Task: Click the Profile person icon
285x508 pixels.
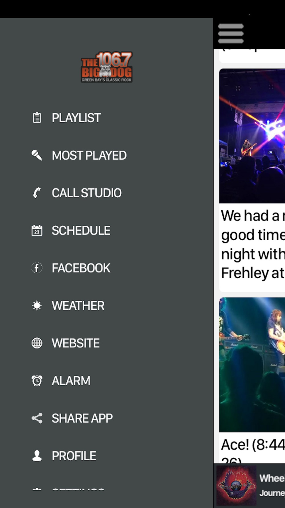Action: pyautogui.click(x=37, y=456)
